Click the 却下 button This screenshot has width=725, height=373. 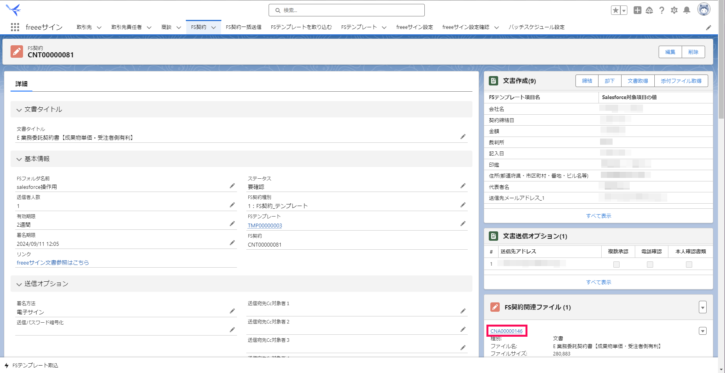610,81
